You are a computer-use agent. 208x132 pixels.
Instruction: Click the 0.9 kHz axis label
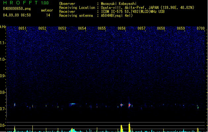click(x=3, y=76)
